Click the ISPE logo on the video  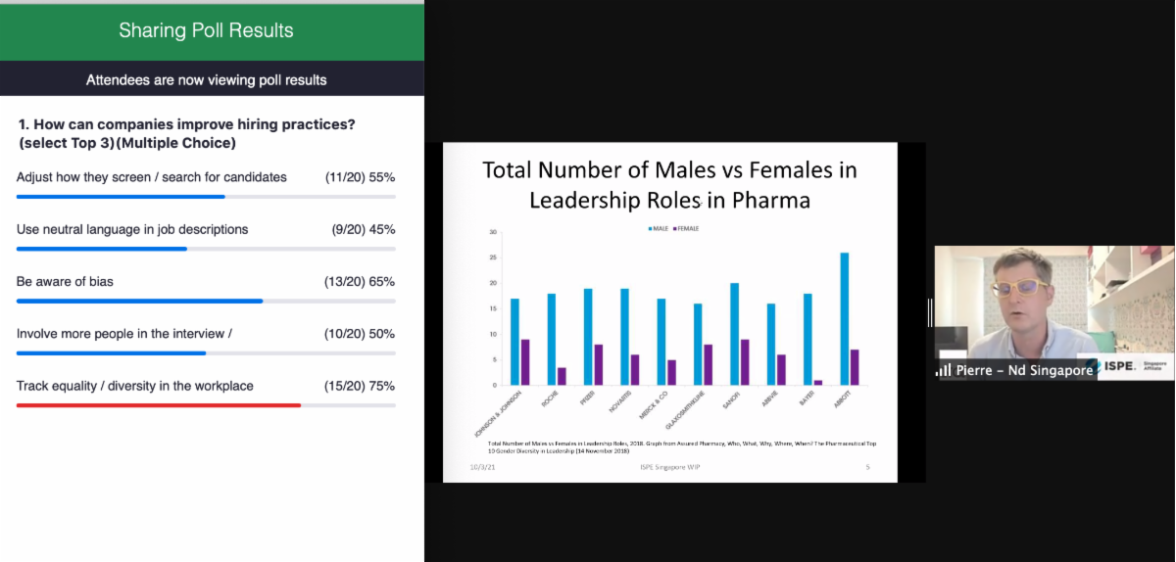point(1117,365)
